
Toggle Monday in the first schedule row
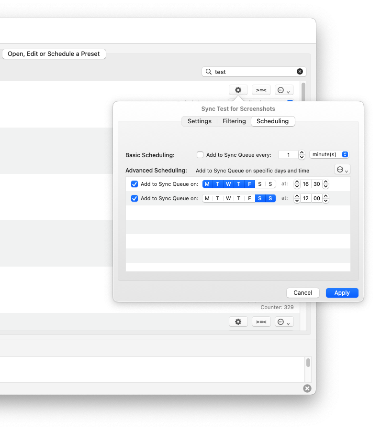pyautogui.click(x=207, y=184)
